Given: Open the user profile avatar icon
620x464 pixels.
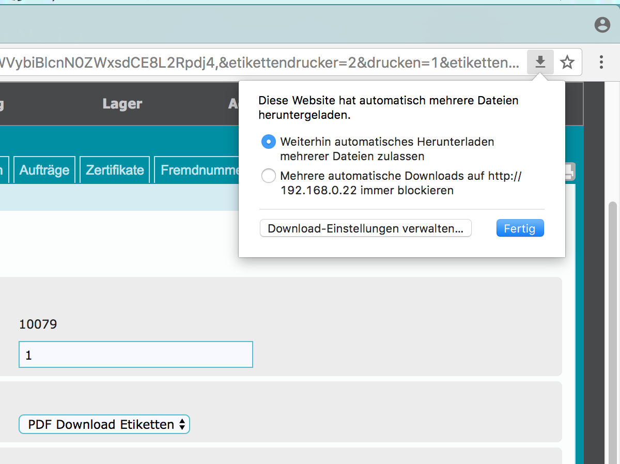Looking at the screenshot, I should click(x=602, y=25).
